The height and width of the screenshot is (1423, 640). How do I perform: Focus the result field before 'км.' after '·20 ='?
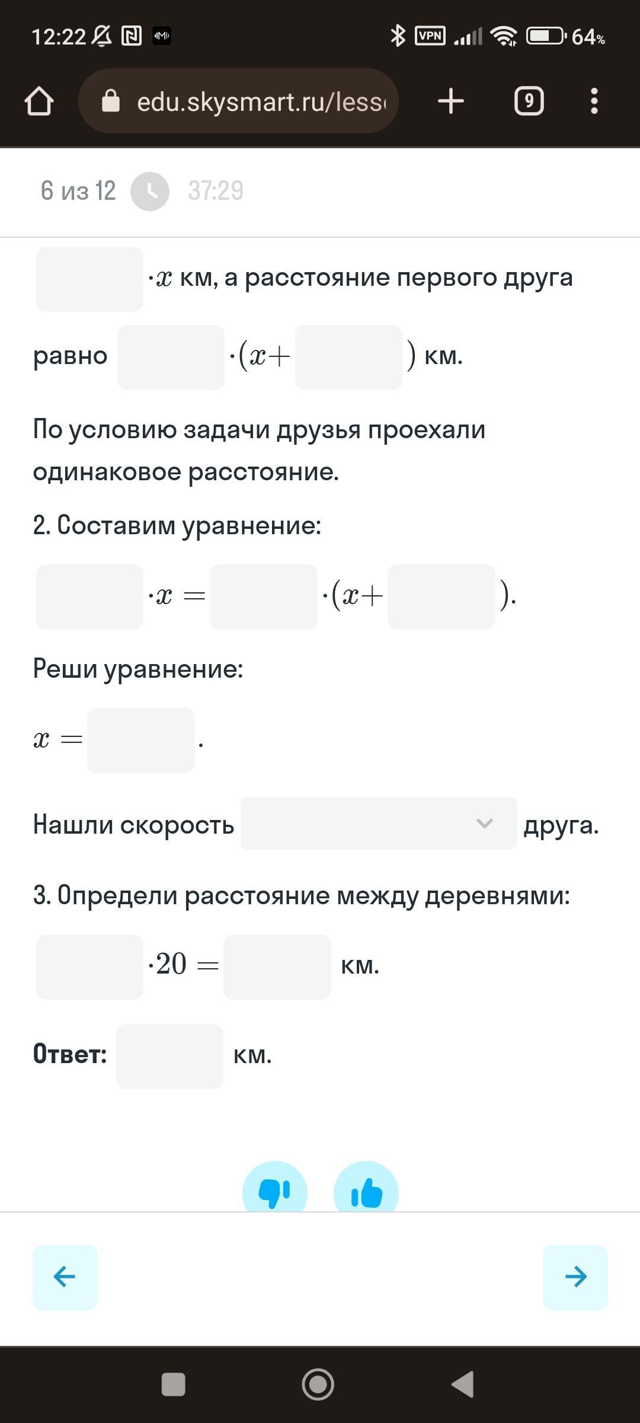(x=277, y=967)
